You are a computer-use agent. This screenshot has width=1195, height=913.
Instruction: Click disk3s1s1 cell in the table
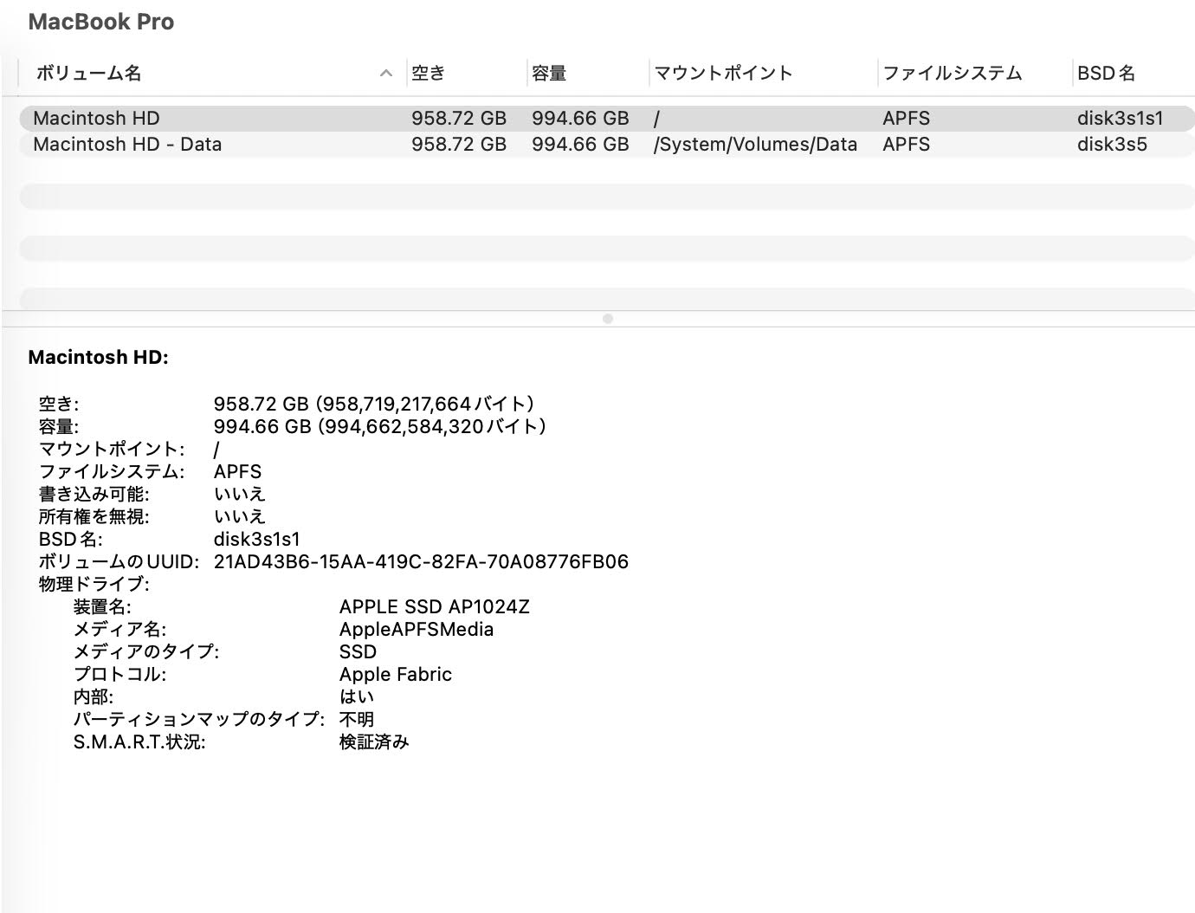tap(1121, 118)
